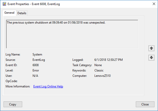Select the General tab
Viewport: 158px width, 111px height.
(9, 13)
